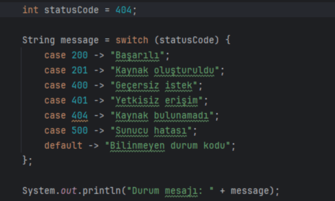
Task: Click the "Geçersiz istek" string
Action: (154, 85)
